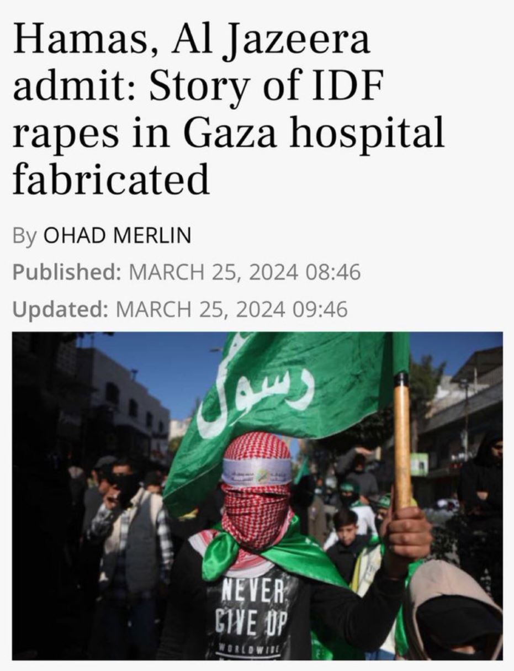
Task: Click the 'Published:' label
Action: [x=67, y=272]
